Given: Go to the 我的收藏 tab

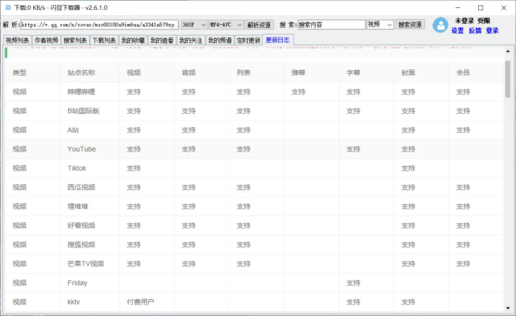Looking at the screenshot, I should tap(133, 40).
